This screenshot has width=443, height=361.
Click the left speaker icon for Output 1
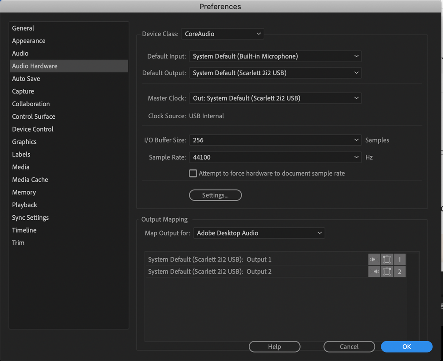[374, 260]
